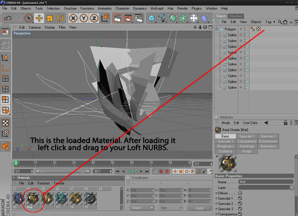Click the Name field containing Mat
Screen dimensions: 298x216
pos(266,182)
